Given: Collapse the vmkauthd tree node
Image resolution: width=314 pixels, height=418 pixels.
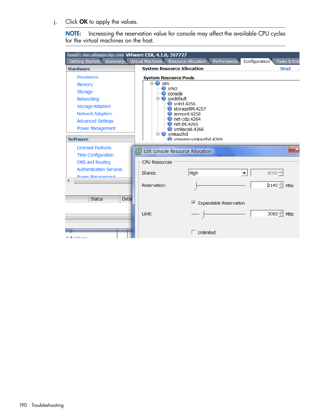Looking at the screenshot, I should 158,134.
